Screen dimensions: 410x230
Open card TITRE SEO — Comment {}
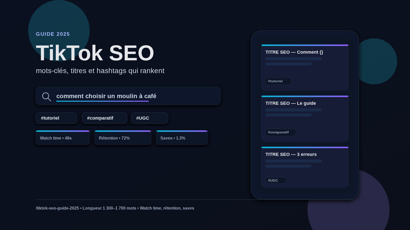[305, 67]
